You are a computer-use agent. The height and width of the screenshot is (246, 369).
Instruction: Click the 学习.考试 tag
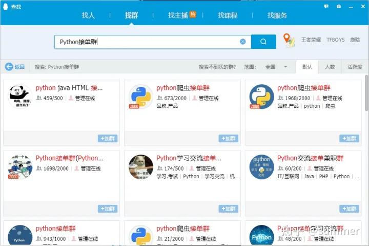click(167, 177)
